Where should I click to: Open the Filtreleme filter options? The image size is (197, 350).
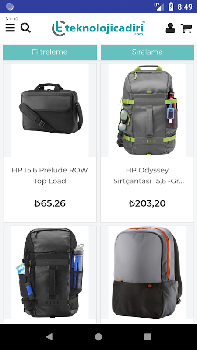tap(49, 52)
